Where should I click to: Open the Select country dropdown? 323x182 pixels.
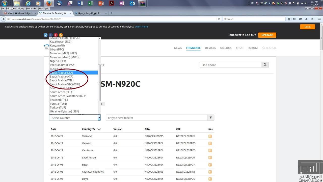(75, 118)
